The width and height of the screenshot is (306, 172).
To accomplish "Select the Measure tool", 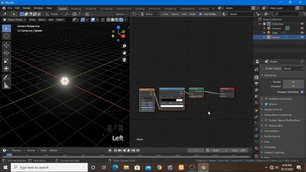I will pos(6,86).
